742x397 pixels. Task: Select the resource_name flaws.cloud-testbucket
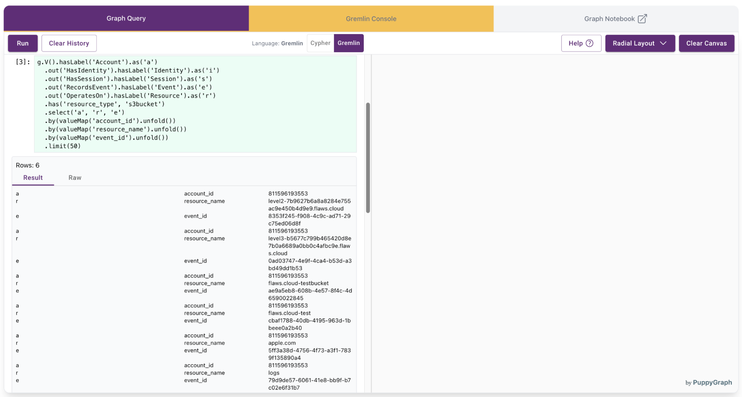[x=298, y=283]
